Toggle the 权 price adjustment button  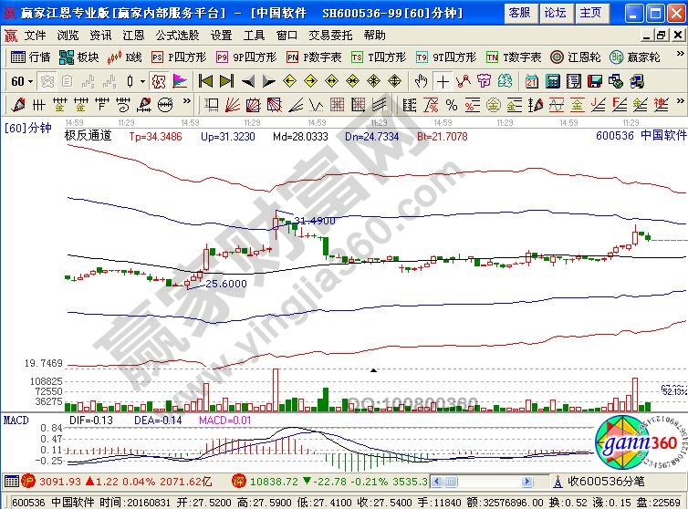[159, 80]
